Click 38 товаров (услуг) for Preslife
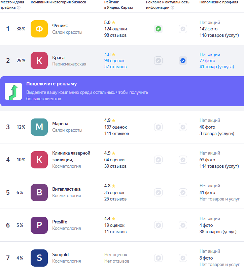 click(x=218, y=232)
